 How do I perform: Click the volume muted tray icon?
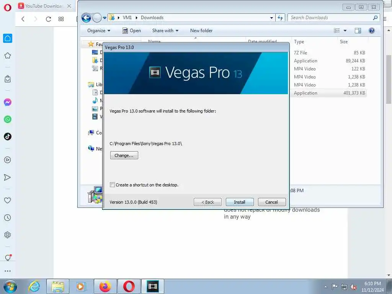[353, 287]
